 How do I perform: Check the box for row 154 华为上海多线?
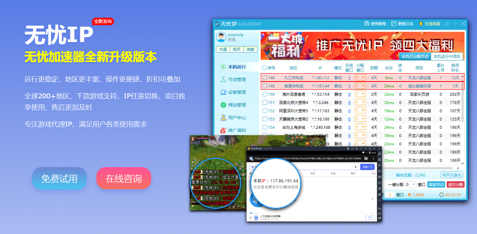point(265,127)
